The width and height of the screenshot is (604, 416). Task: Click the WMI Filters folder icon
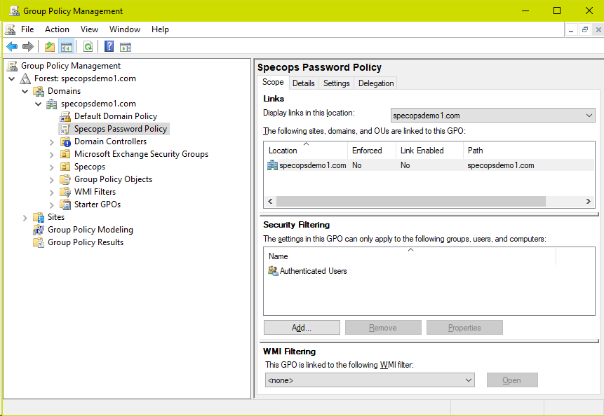point(65,192)
